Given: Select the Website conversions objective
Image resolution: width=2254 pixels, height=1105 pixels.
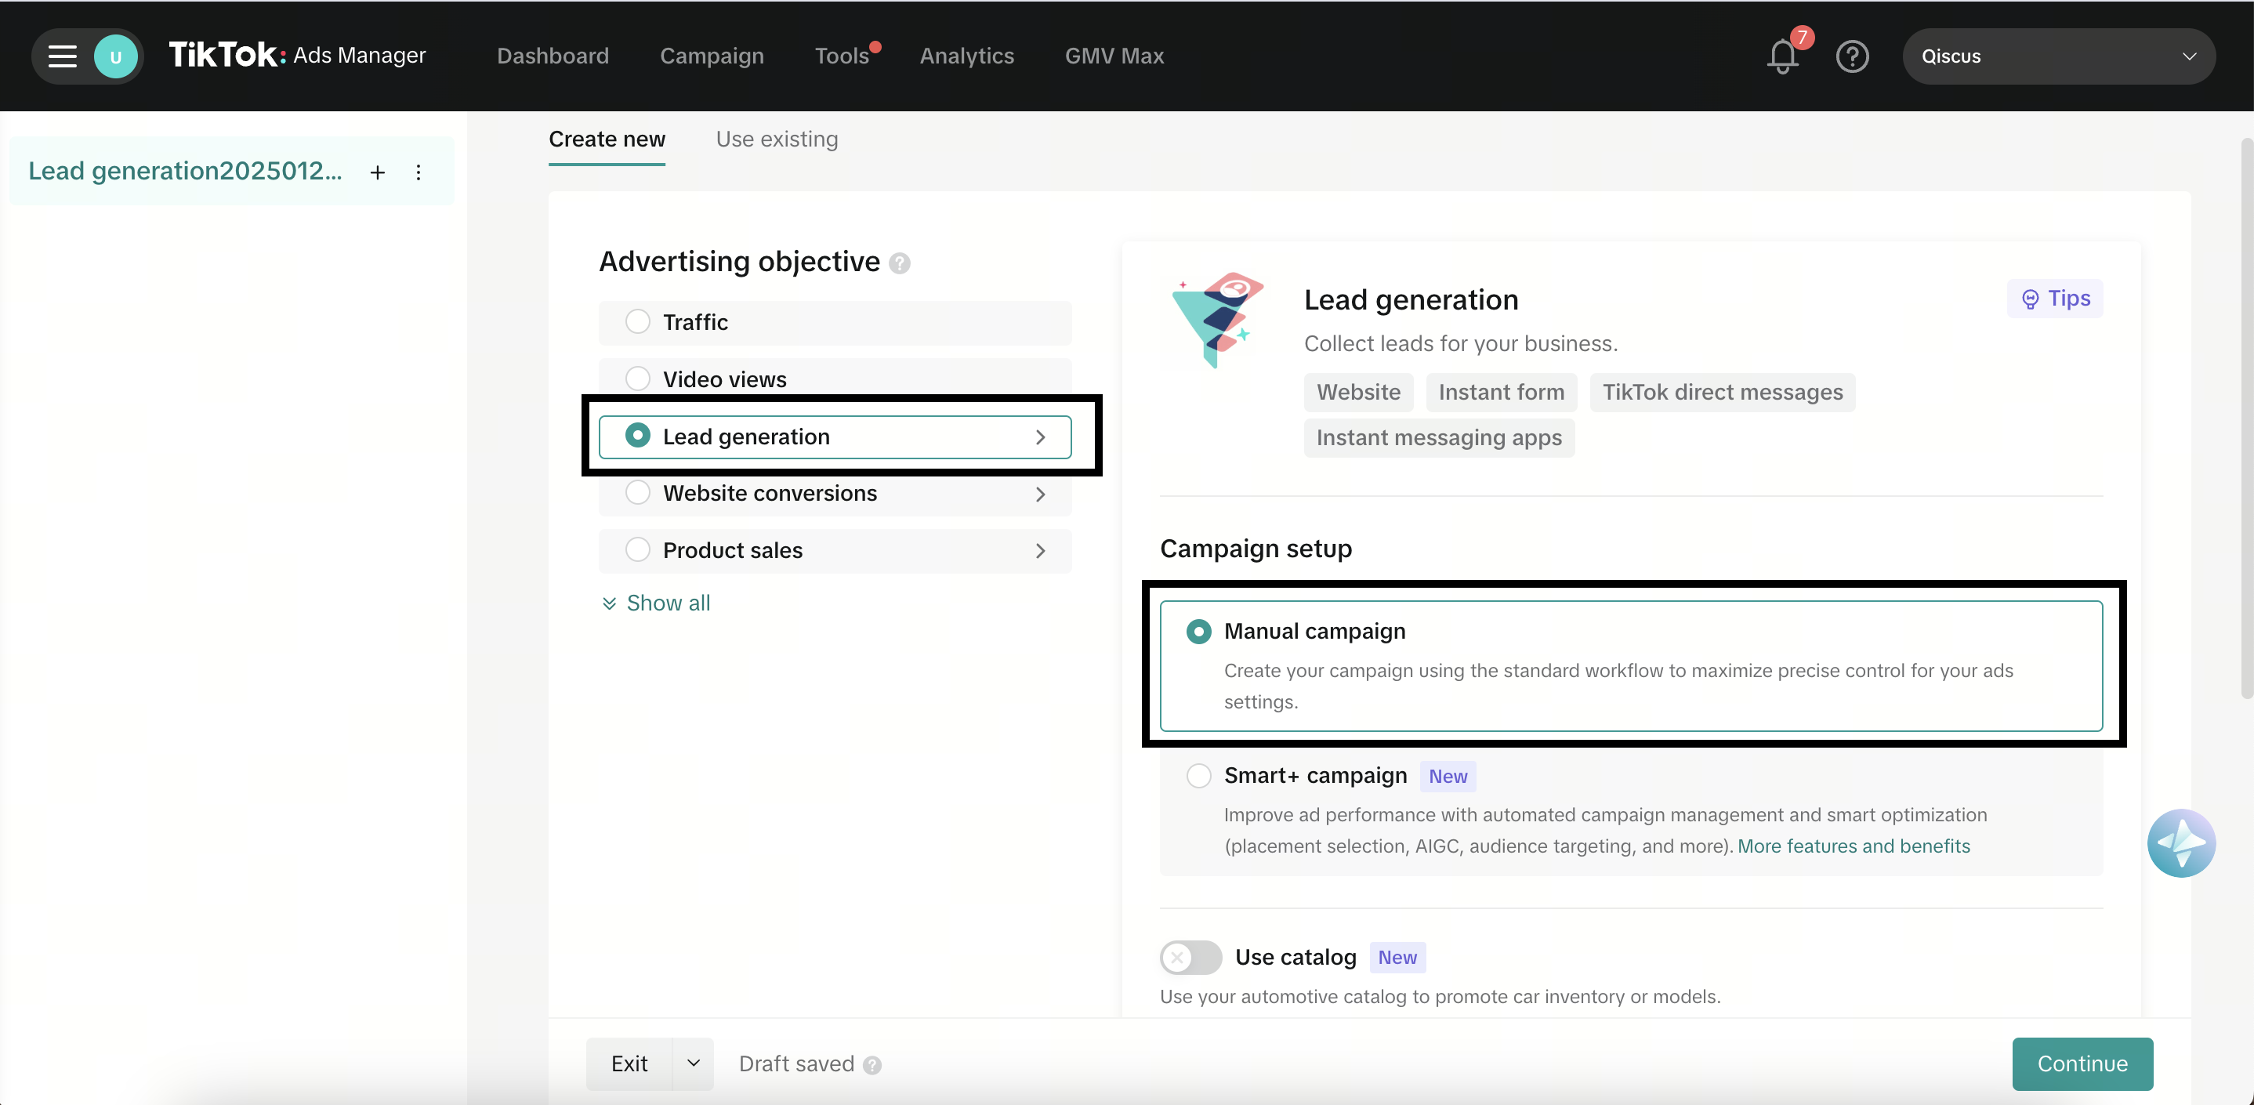Looking at the screenshot, I should [834, 494].
